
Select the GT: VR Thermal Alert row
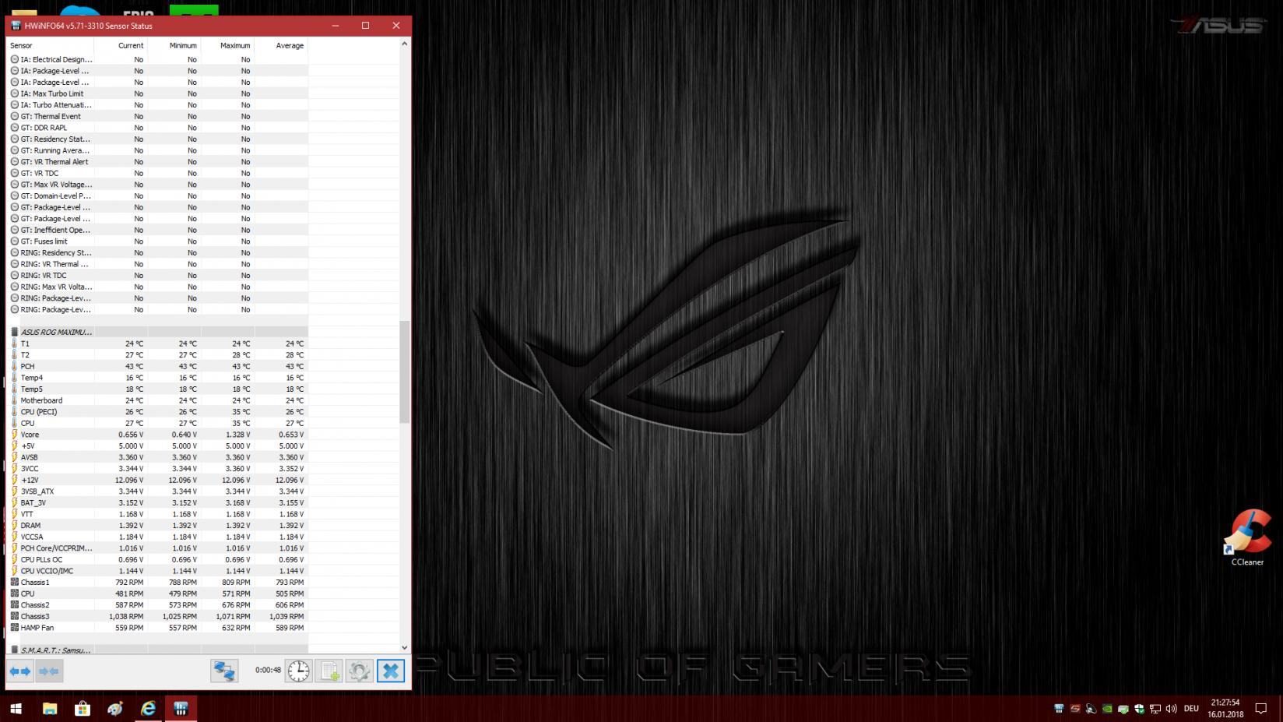click(157, 162)
